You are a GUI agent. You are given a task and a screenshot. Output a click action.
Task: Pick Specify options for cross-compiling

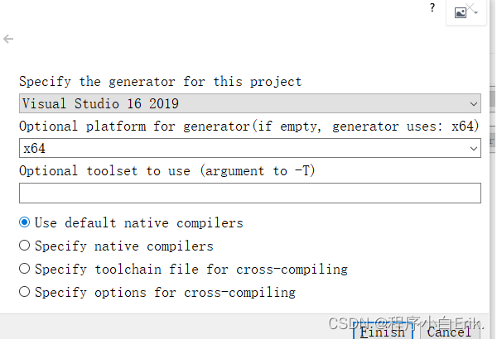[x=157, y=292]
